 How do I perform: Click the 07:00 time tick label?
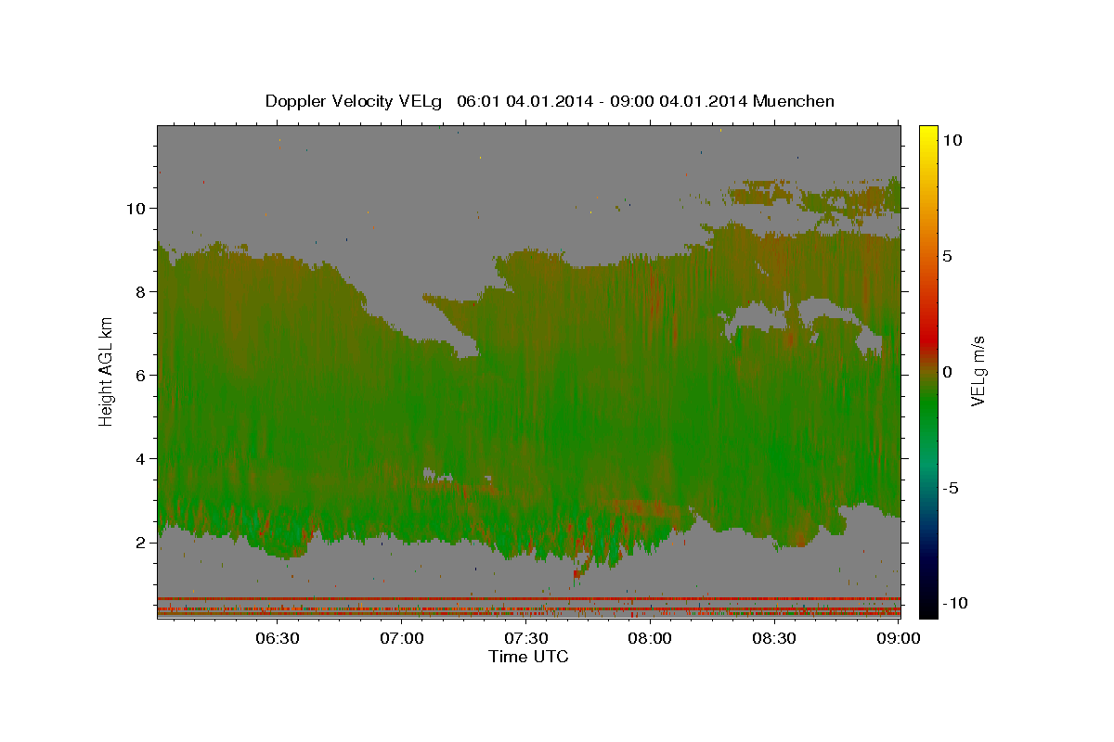pos(401,638)
